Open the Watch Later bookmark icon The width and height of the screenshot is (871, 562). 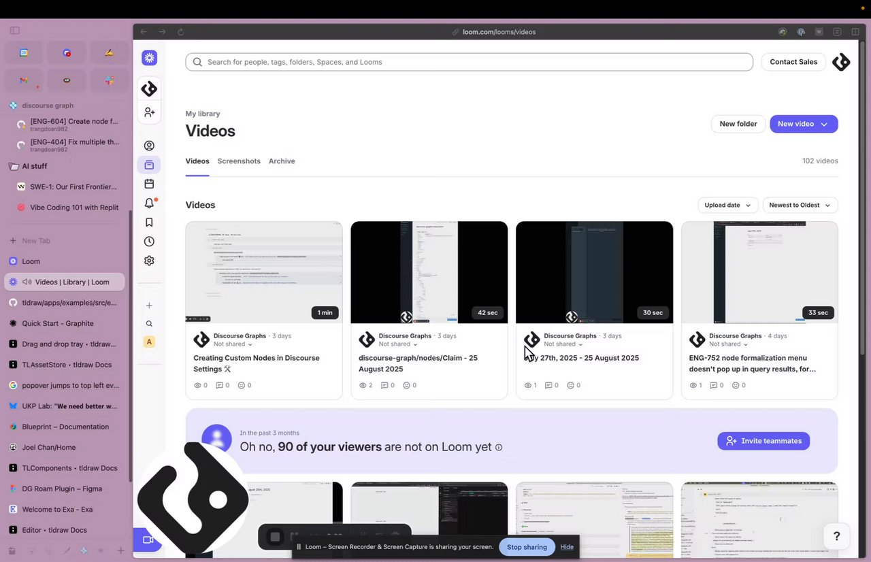(149, 222)
